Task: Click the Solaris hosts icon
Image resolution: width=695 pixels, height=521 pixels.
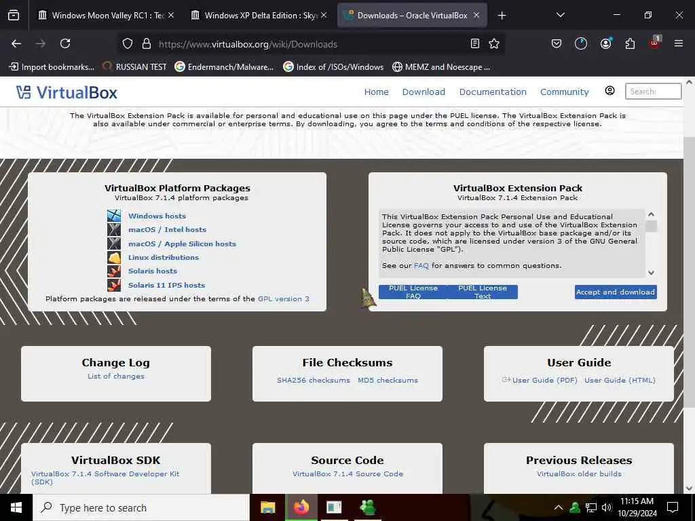Action: 114,271
